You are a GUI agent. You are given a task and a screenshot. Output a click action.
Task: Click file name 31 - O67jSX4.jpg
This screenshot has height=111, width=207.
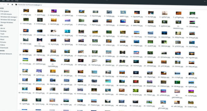(67, 76)
